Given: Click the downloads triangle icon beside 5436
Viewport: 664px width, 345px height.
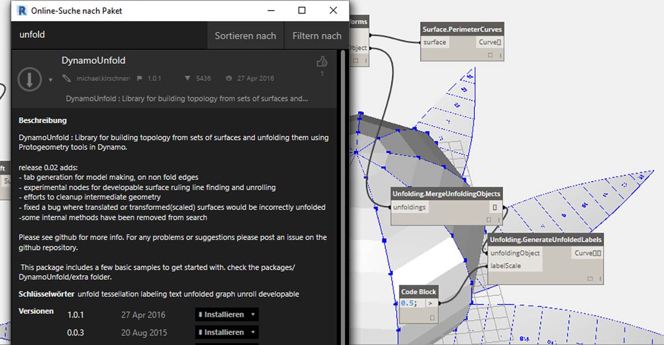Looking at the screenshot, I should pos(188,79).
